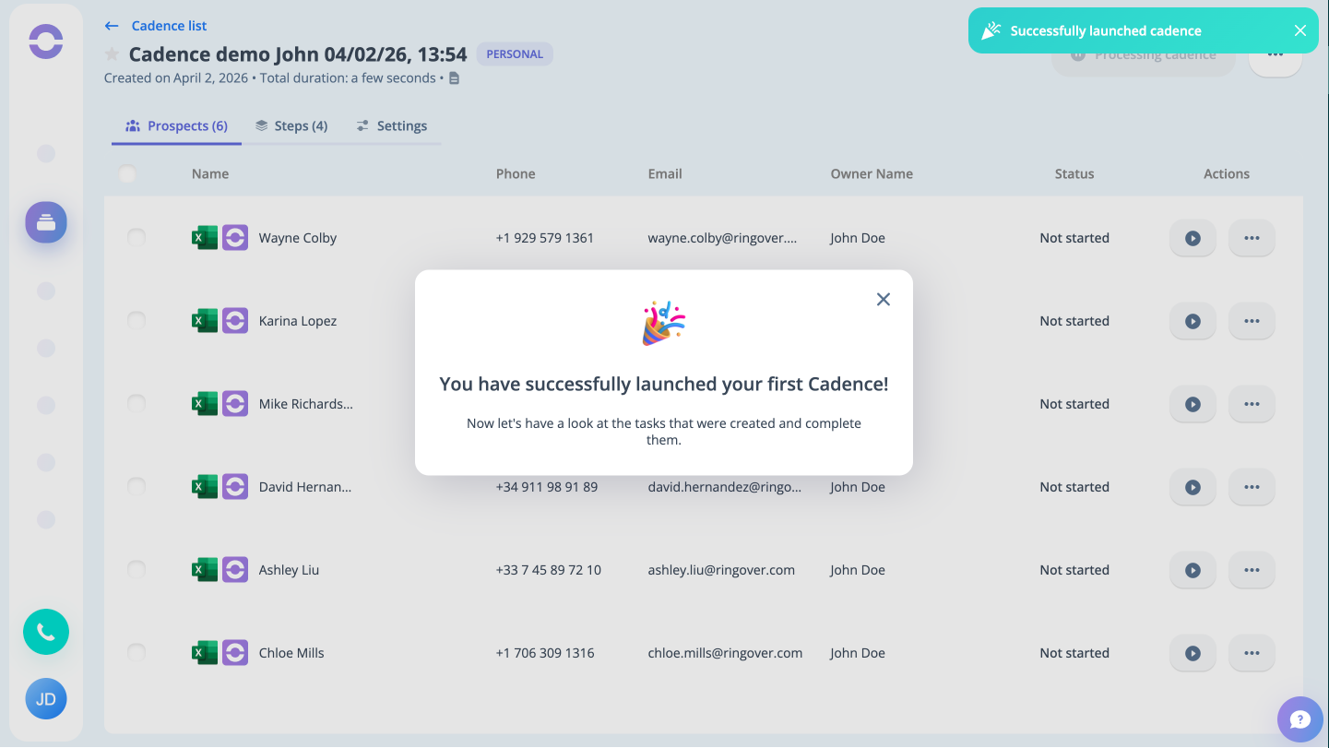Viewport: 1329px width, 748px height.
Task: Start cadence for Chloe Mills with play icon
Action: [1193, 653]
